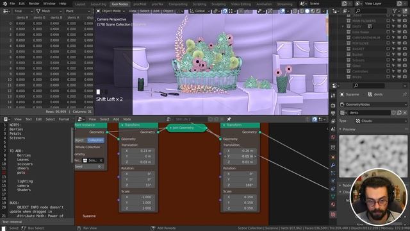Open the Final evaluation state dropdown in the spreadsheet
This screenshot has width=410, height=231.
click(23, 12)
